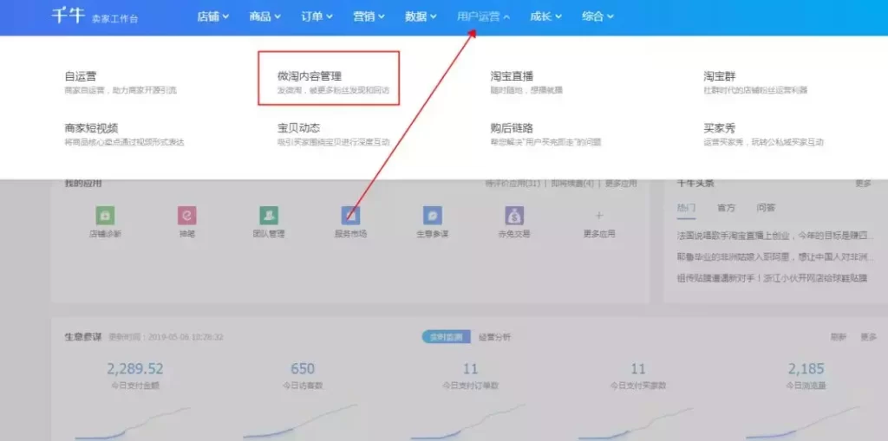Click 刷新 in the 生意参谋 panel
Screen dimensions: 888x441
click(839, 337)
